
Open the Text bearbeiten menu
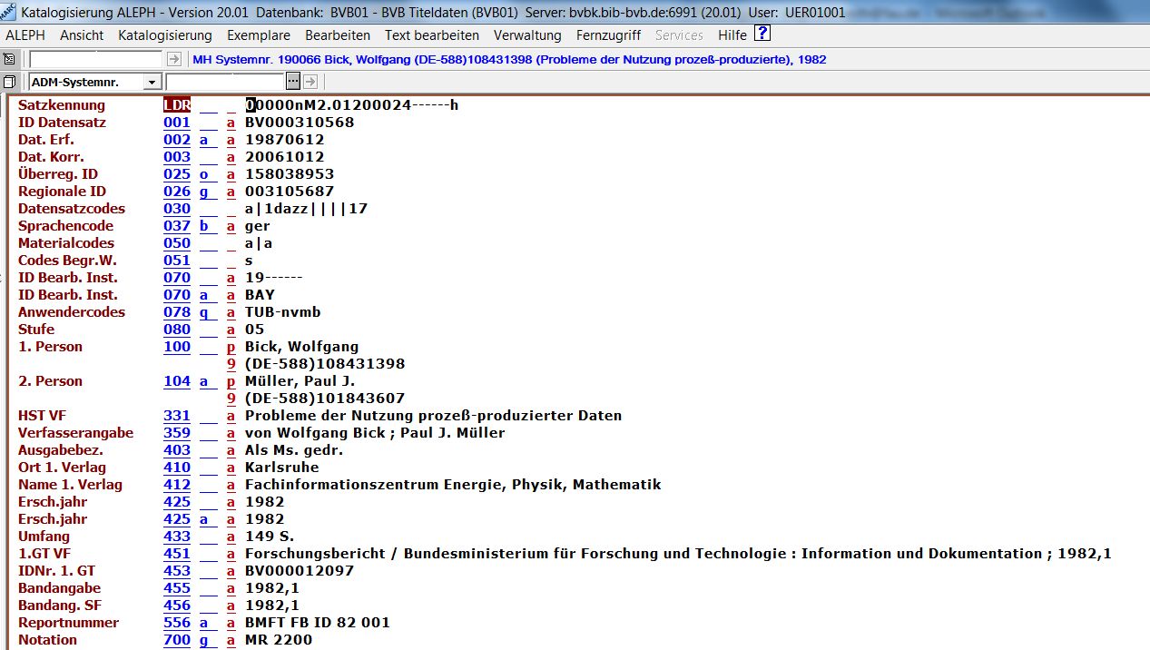click(431, 35)
